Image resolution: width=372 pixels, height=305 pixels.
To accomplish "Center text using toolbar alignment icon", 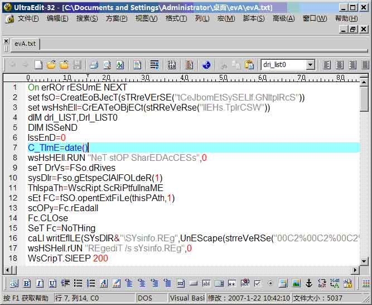I will (340, 65).
